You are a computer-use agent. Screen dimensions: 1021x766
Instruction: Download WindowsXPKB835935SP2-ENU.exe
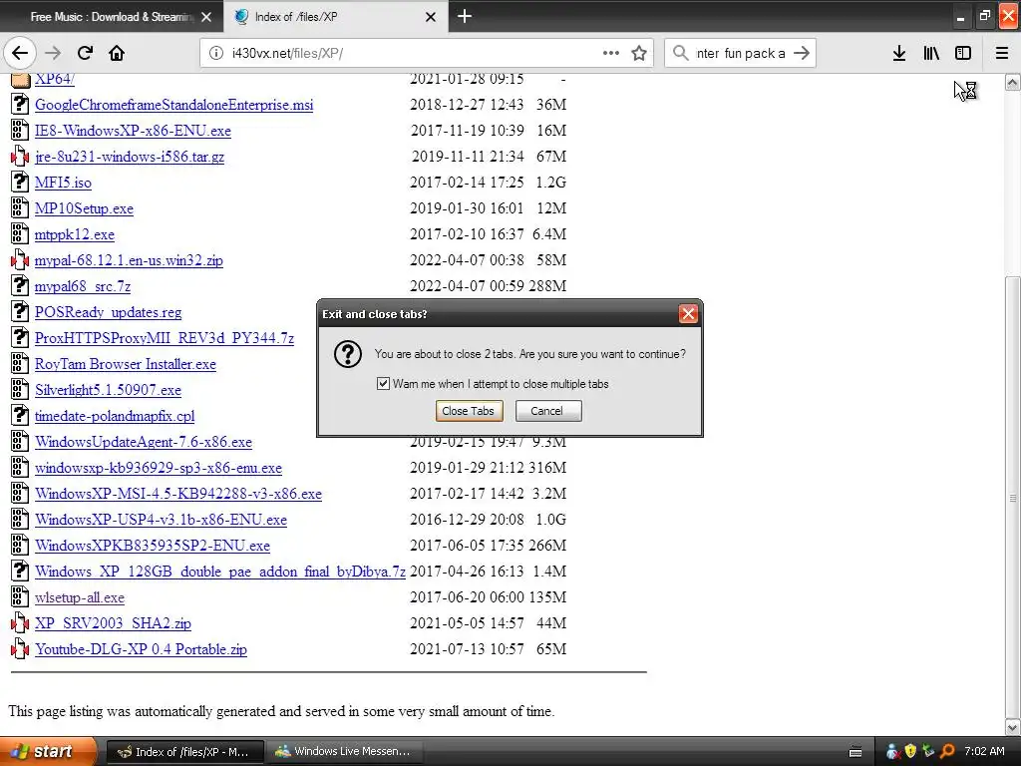pyautogui.click(x=153, y=546)
